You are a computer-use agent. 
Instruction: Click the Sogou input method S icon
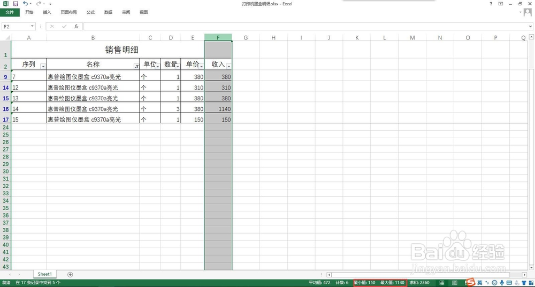[x=471, y=282]
